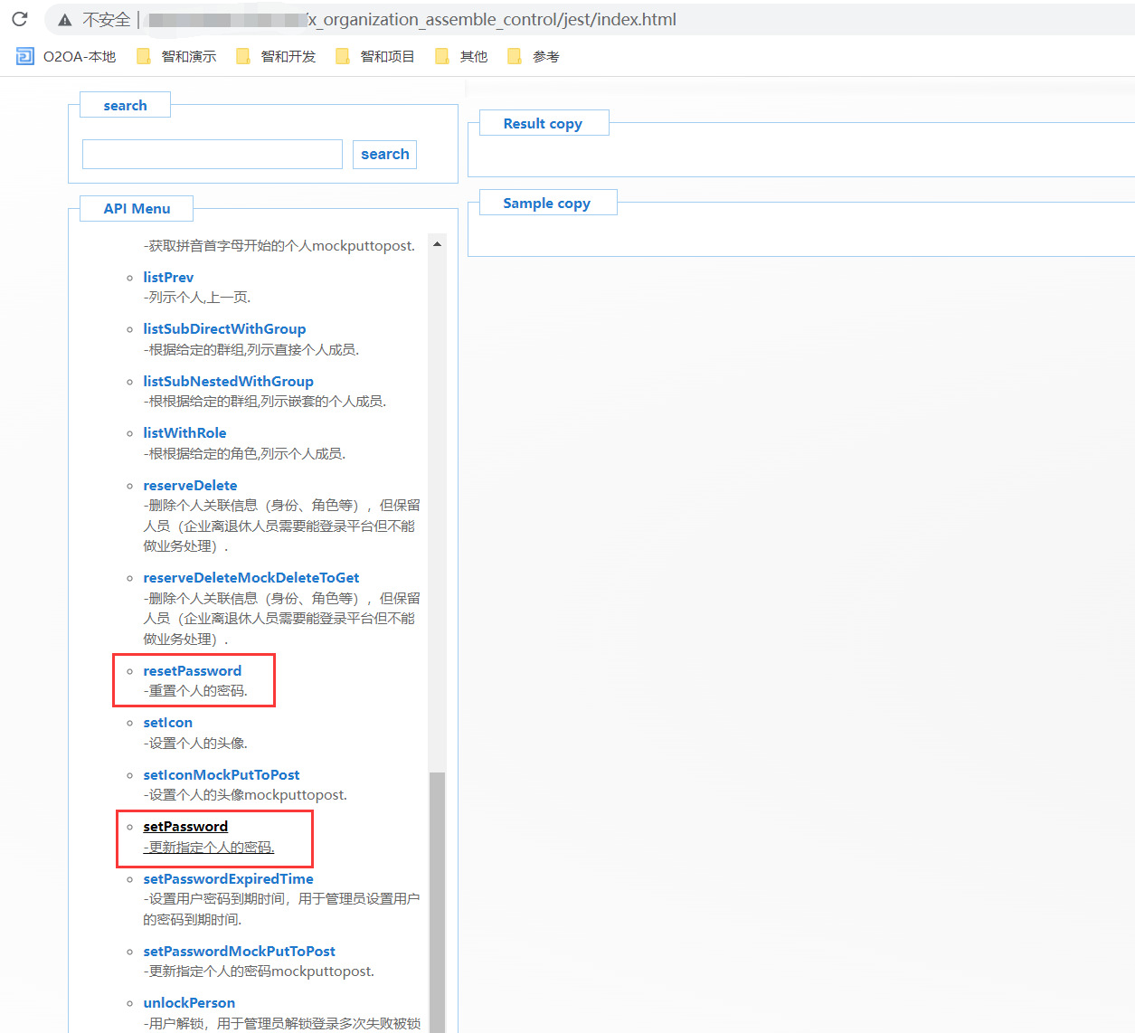The width and height of the screenshot is (1135, 1033).
Task: Click the not-secure warning triangle icon
Action: tap(65, 20)
